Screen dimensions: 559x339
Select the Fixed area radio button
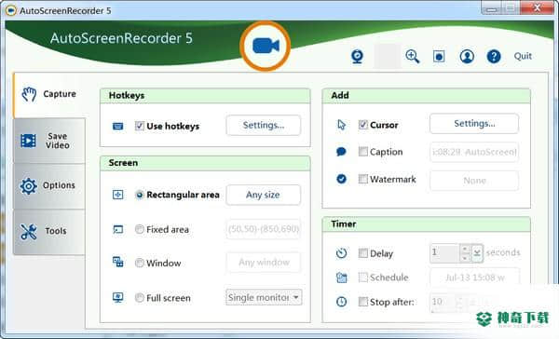coord(140,229)
